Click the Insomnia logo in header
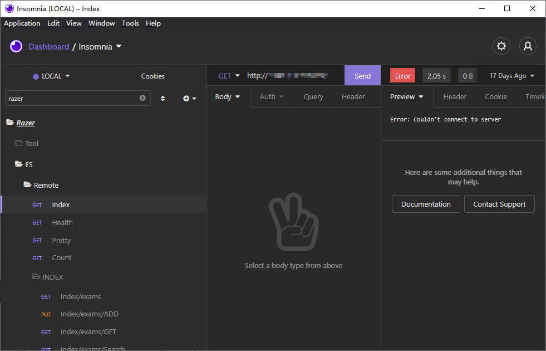The width and height of the screenshot is (546, 351). click(x=16, y=46)
